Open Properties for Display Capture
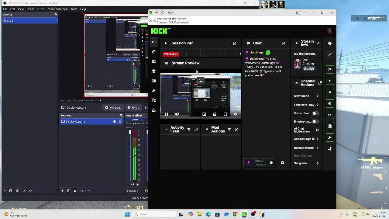The width and height of the screenshot is (389, 219). point(113,108)
